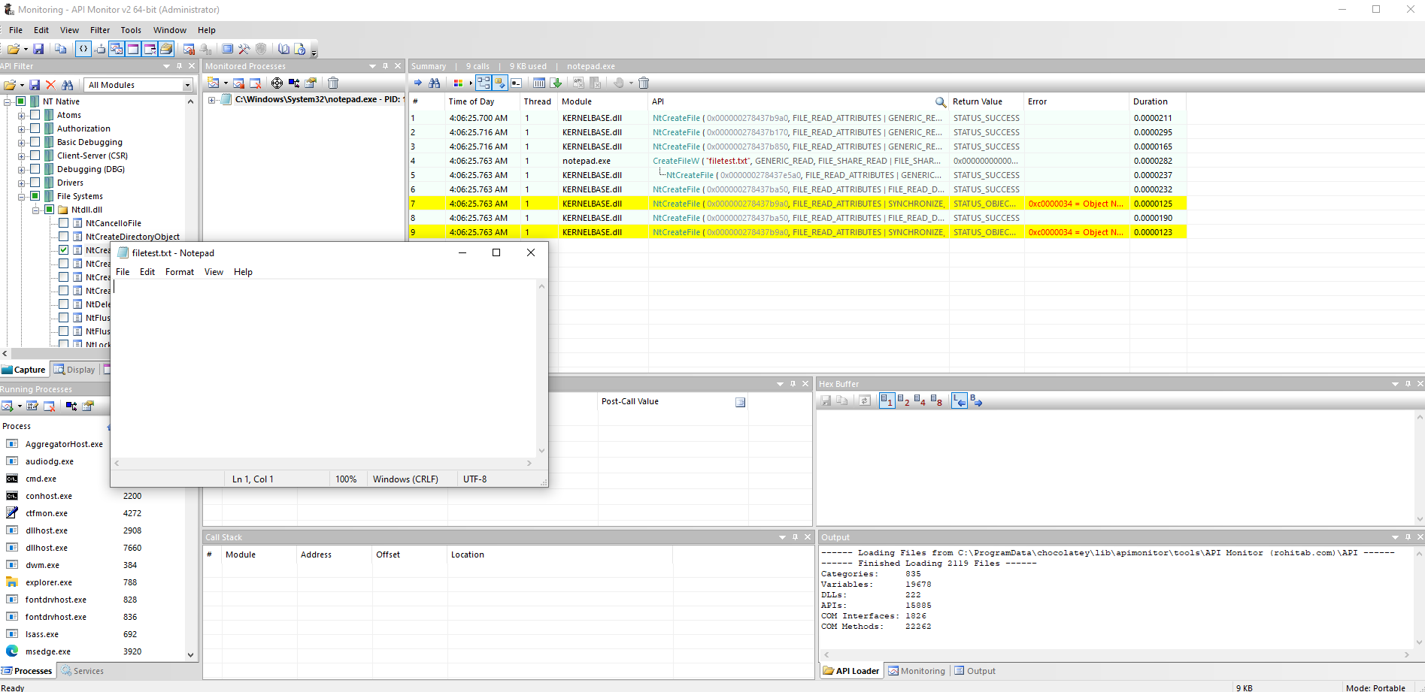Open the dropdown arrow next to main toolbar open icon

[26, 50]
